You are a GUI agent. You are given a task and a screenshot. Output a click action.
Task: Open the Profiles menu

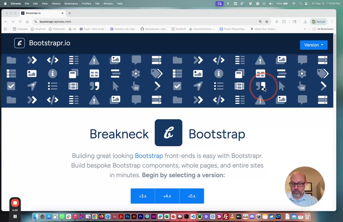click(87, 3)
